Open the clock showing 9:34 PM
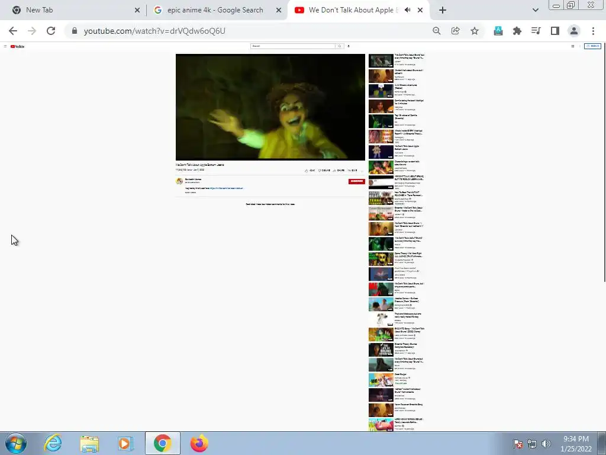Viewport: 606px width, 455px height. (576, 443)
